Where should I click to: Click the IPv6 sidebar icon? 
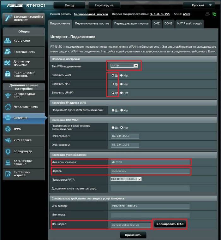click(8, 129)
